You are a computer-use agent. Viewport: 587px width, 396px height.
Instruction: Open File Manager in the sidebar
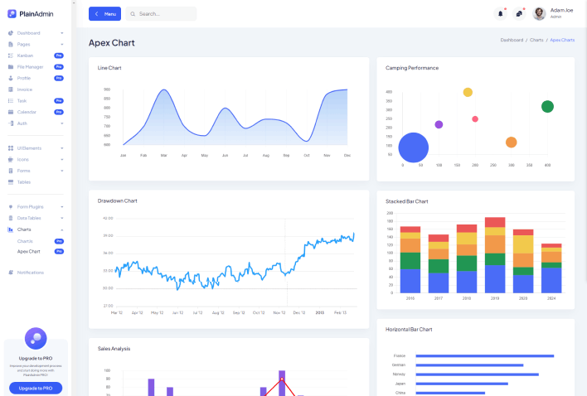point(30,66)
